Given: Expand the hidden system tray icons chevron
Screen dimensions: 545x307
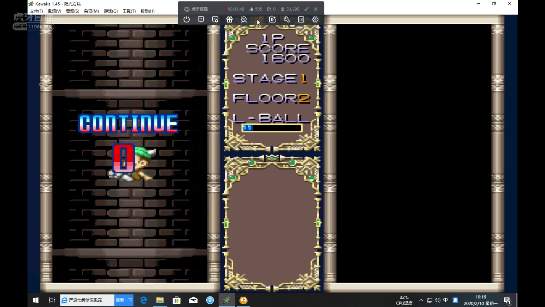Looking at the screenshot, I should pyautogui.click(x=421, y=300).
